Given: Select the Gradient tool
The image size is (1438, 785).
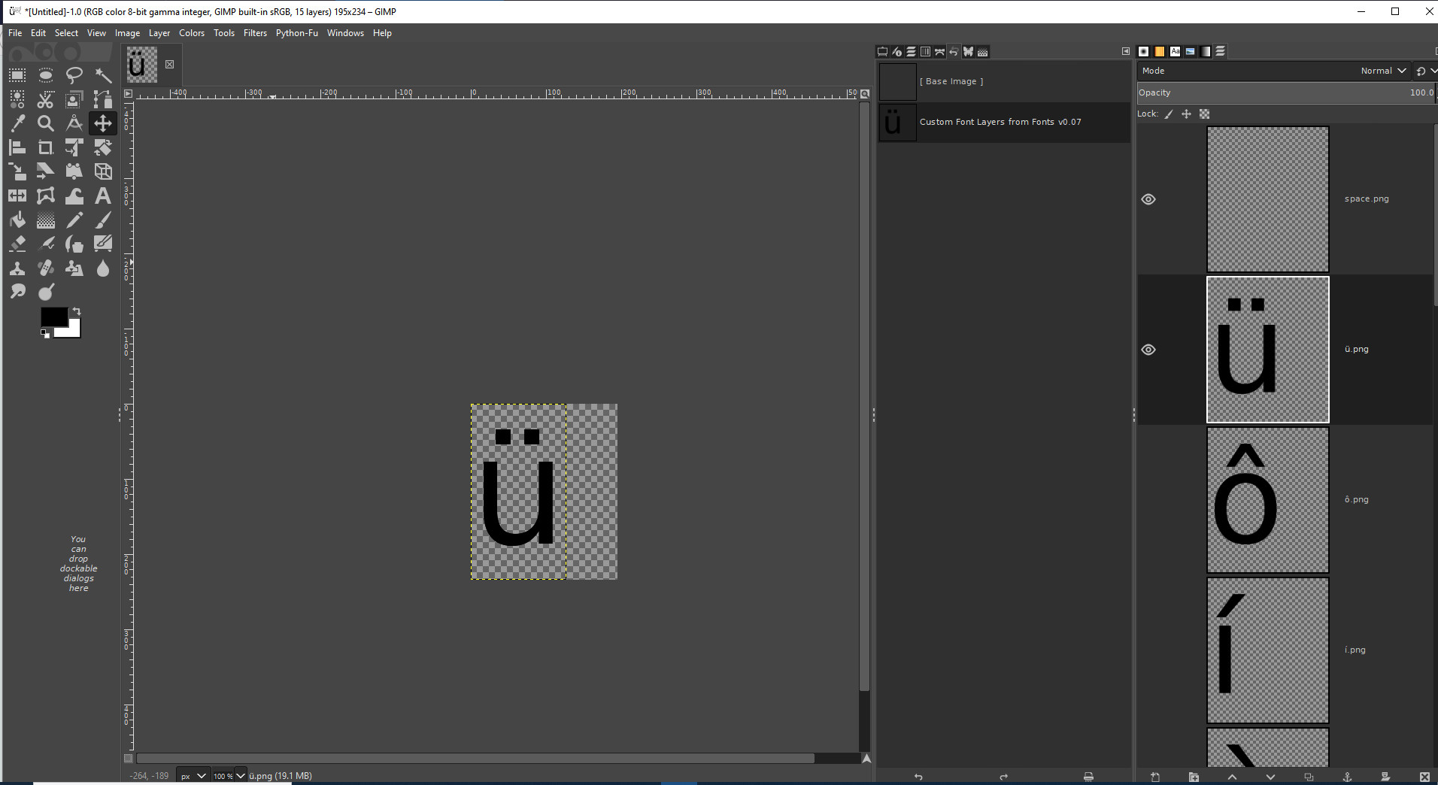Looking at the screenshot, I should [46, 220].
